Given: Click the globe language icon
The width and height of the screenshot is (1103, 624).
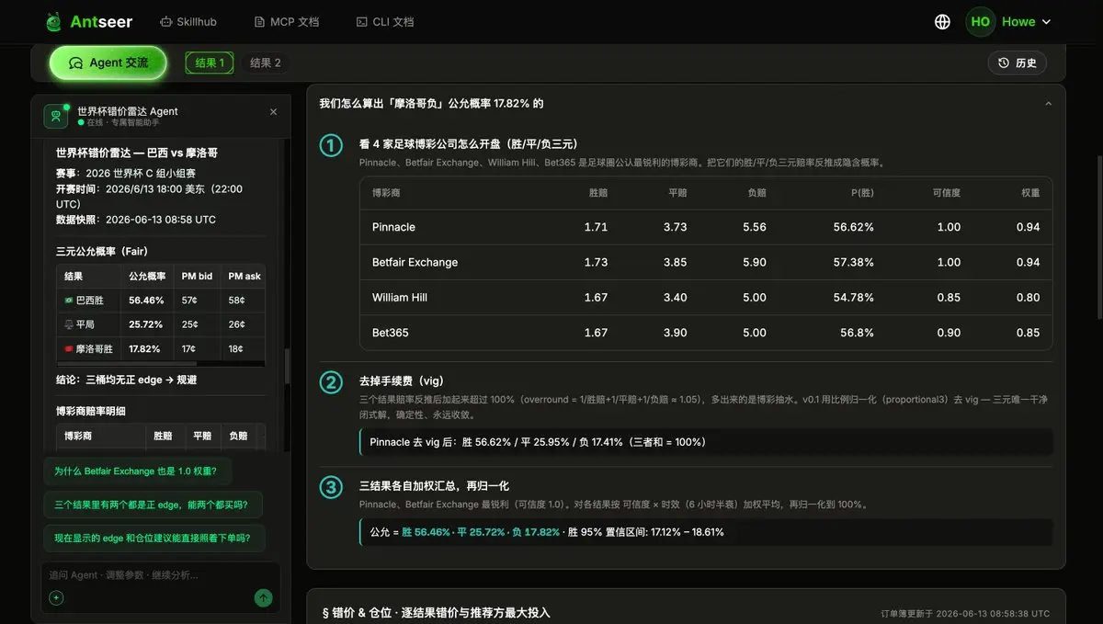Looking at the screenshot, I should pos(942,21).
